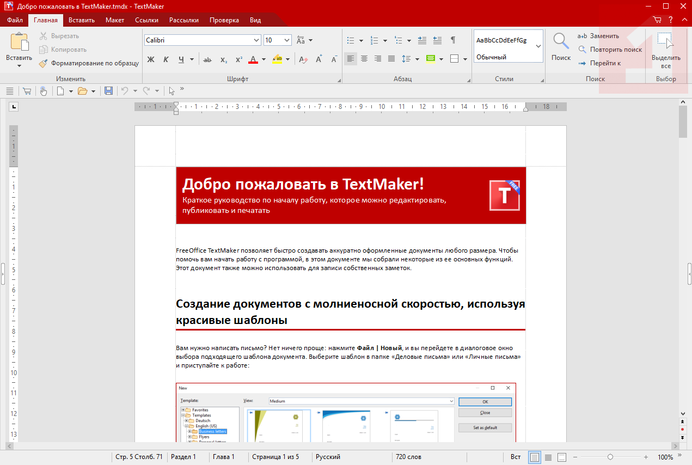Viewport: 692px width, 465px height.
Task: Click Повторить поиск button
Action: click(x=610, y=50)
